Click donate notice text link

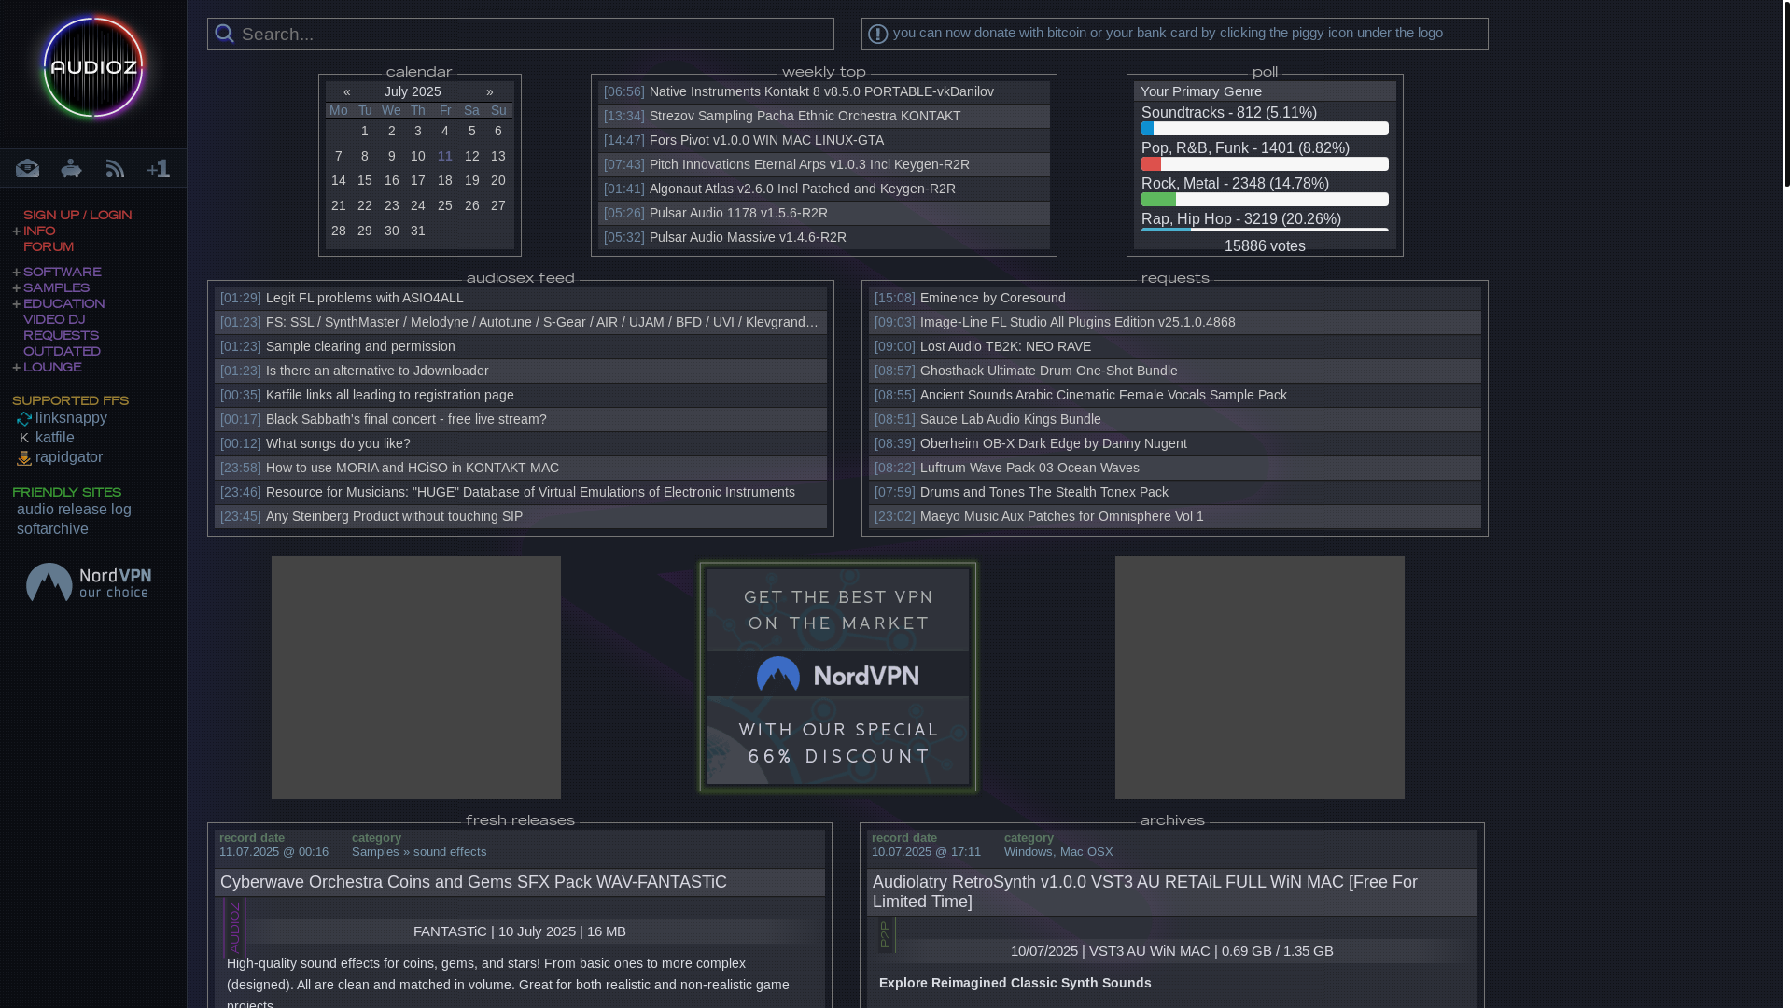point(1168,33)
